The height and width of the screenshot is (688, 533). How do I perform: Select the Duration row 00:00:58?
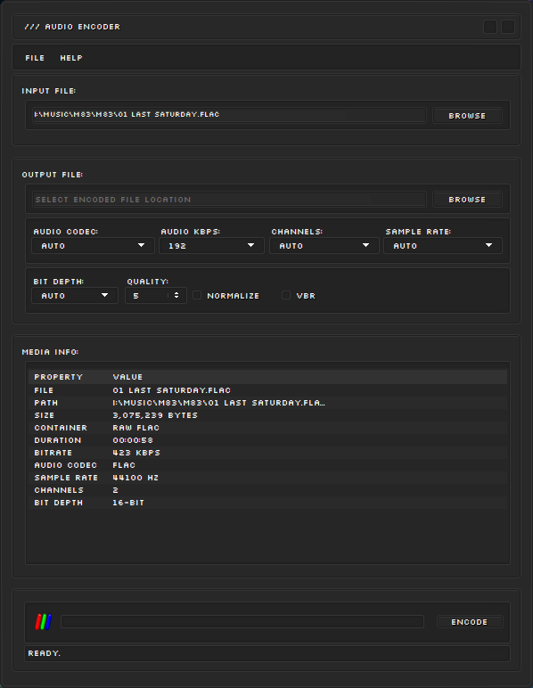click(268, 440)
